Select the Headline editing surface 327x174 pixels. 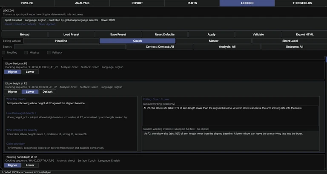61,41
